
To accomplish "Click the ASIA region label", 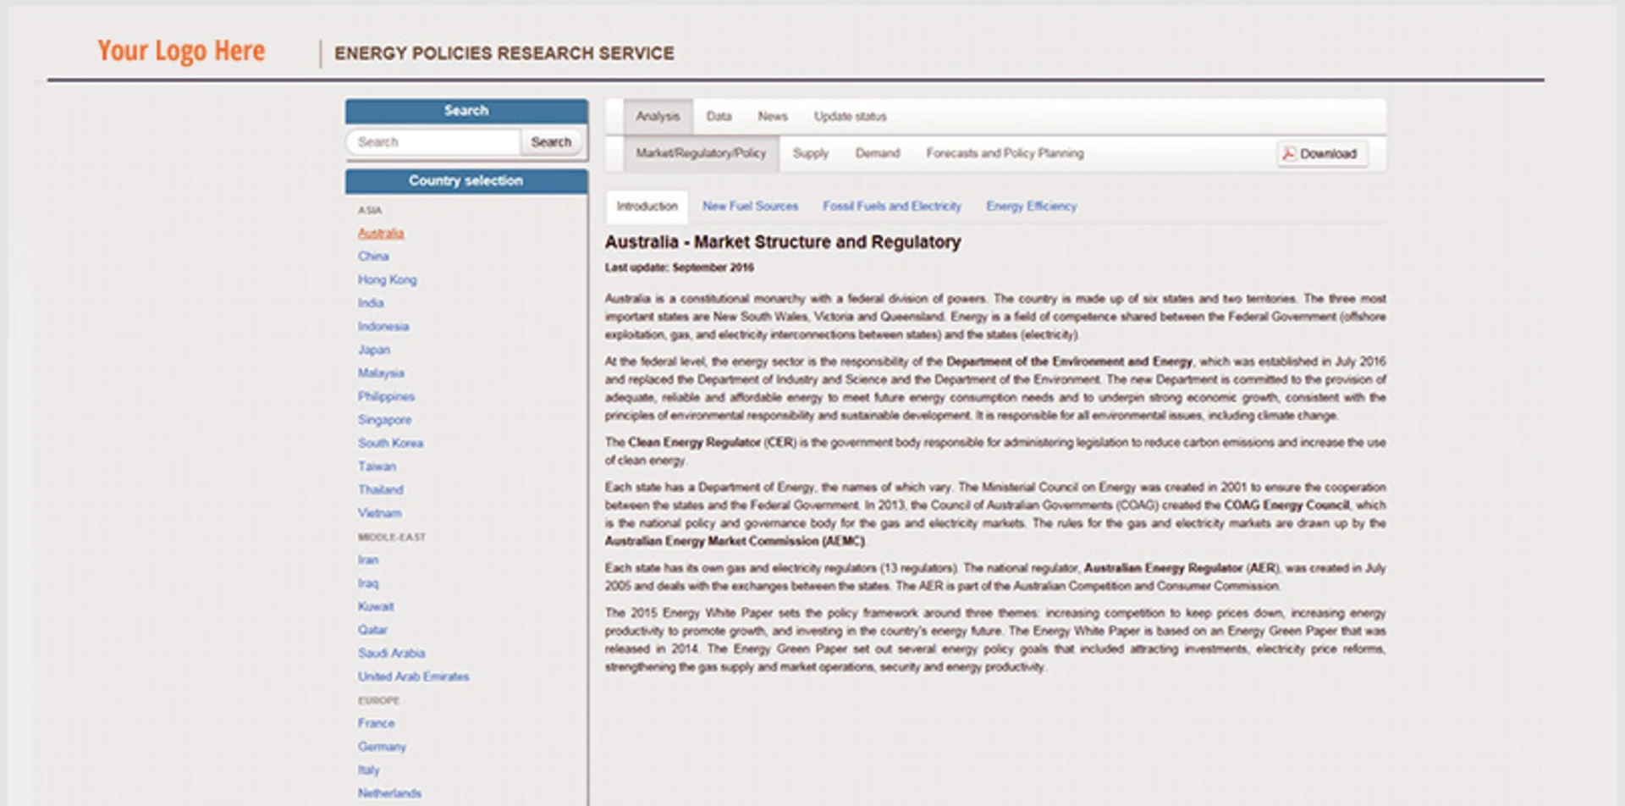I will 370,210.
